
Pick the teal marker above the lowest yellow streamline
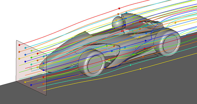(131, 65)
